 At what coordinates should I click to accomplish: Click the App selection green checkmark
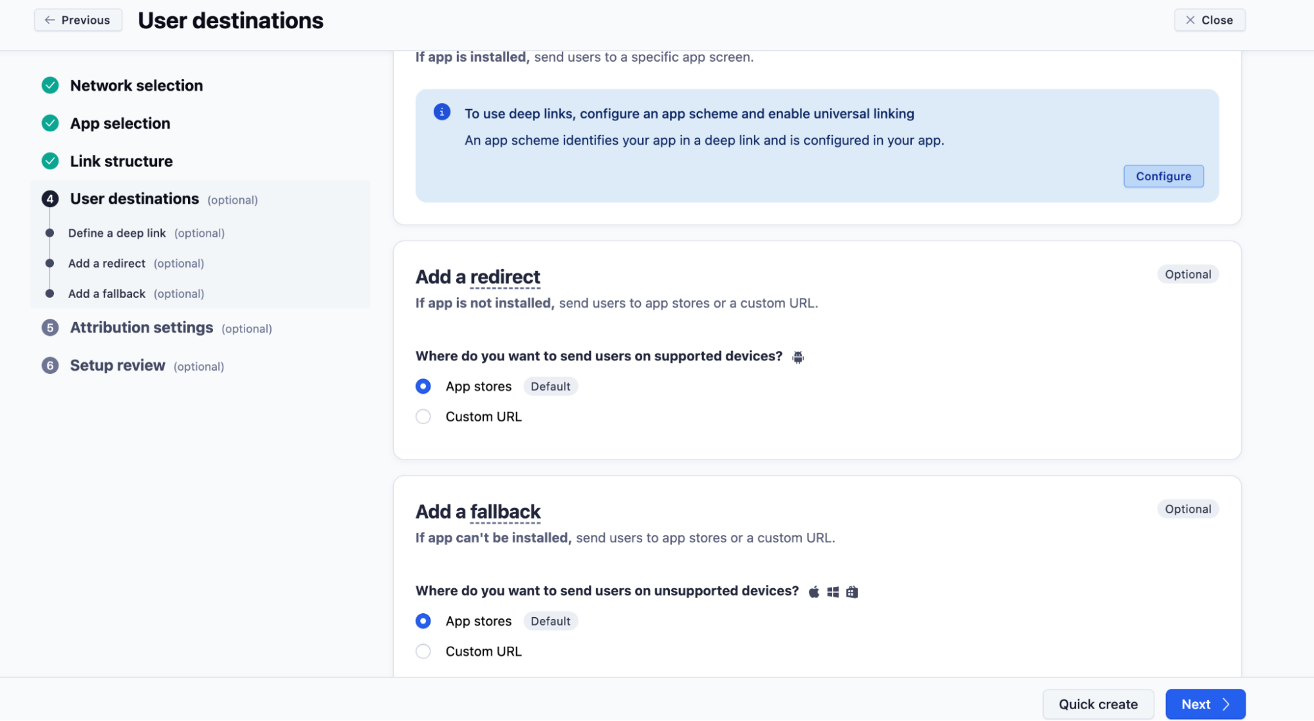[x=50, y=123]
